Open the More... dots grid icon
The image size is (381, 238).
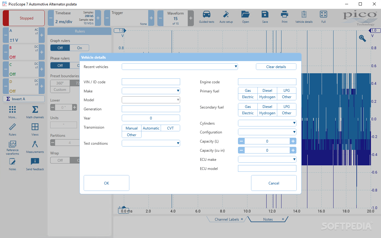12,110
